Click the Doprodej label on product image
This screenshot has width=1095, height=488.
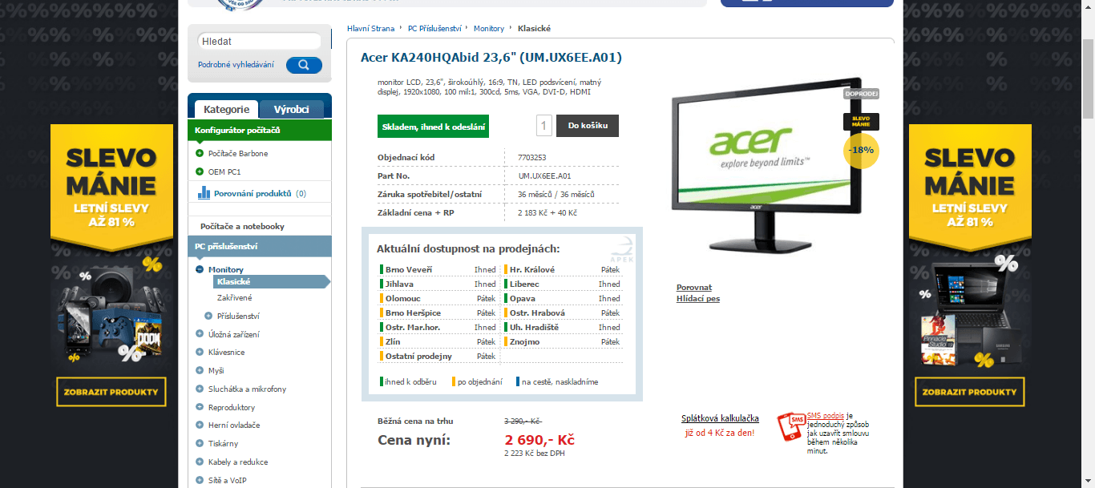(x=862, y=94)
